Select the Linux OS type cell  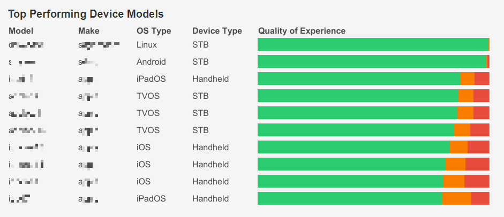[x=147, y=44]
